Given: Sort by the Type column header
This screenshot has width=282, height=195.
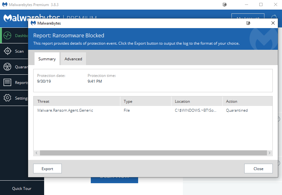Looking at the screenshot, I should pyautogui.click(x=146, y=101).
